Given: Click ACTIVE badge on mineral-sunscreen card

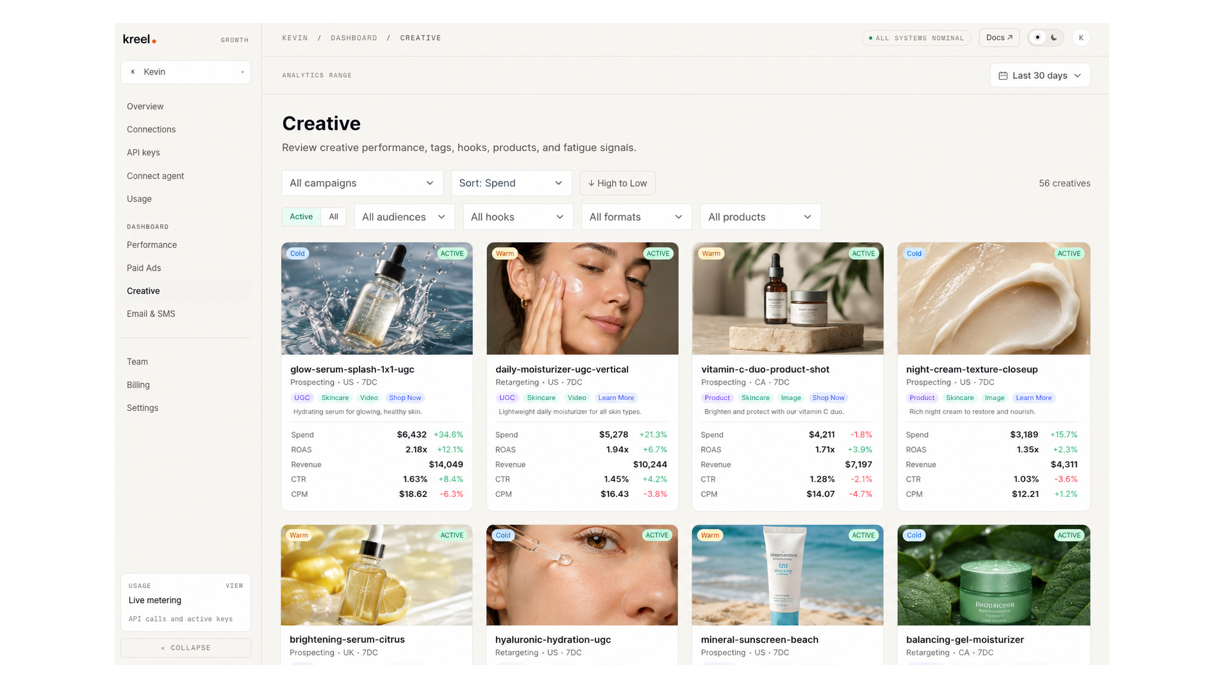Looking at the screenshot, I should tap(863, 535).
